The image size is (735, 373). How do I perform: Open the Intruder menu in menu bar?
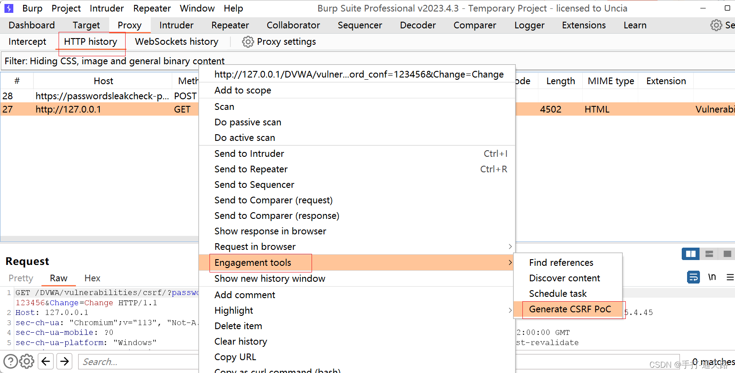coord(107,8)
